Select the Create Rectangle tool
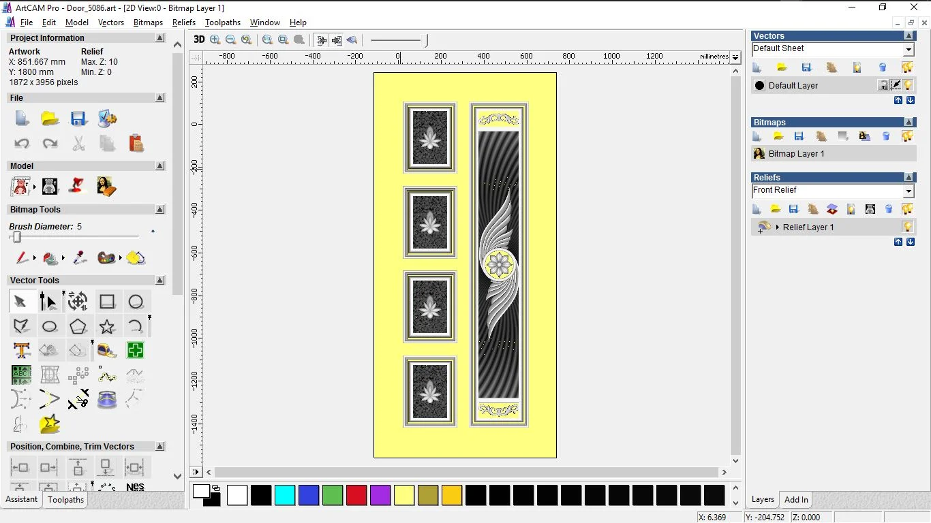 [x=106, y=302]
